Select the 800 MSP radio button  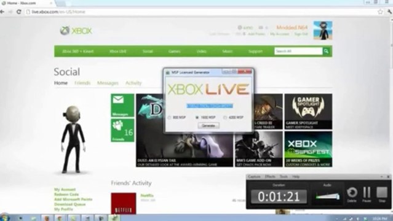(169, 117)
